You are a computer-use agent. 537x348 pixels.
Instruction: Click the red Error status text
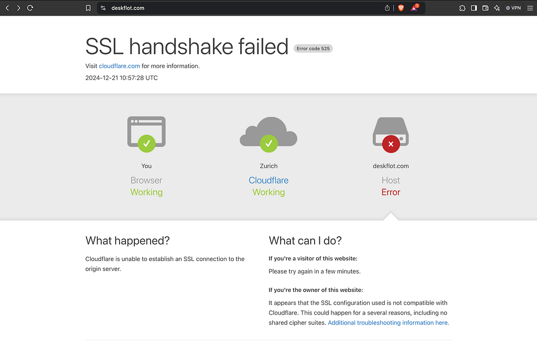[391, 192]
